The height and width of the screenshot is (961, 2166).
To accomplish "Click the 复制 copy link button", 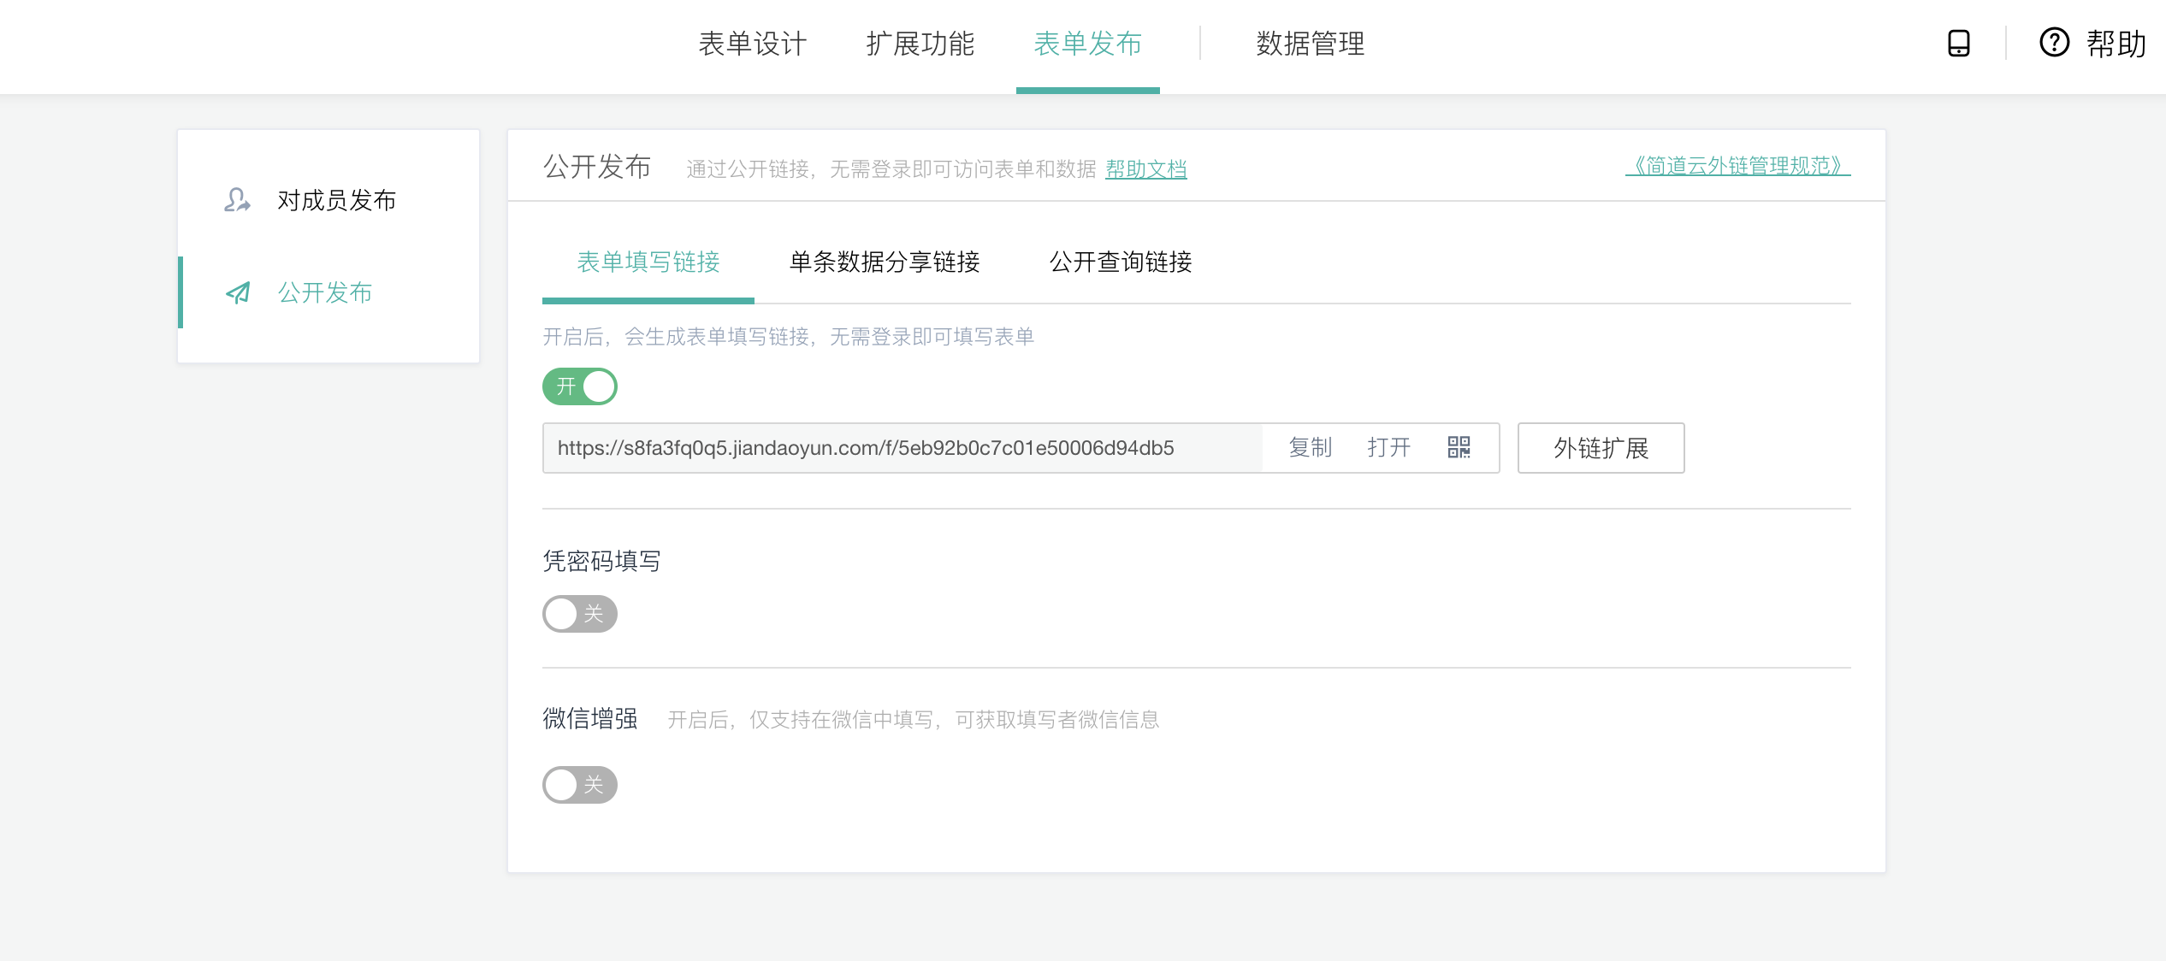I will 1310,447.
